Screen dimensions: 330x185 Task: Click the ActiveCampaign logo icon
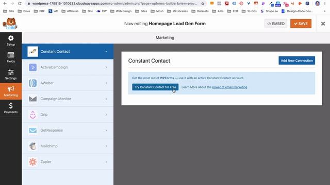coord(32,67)
